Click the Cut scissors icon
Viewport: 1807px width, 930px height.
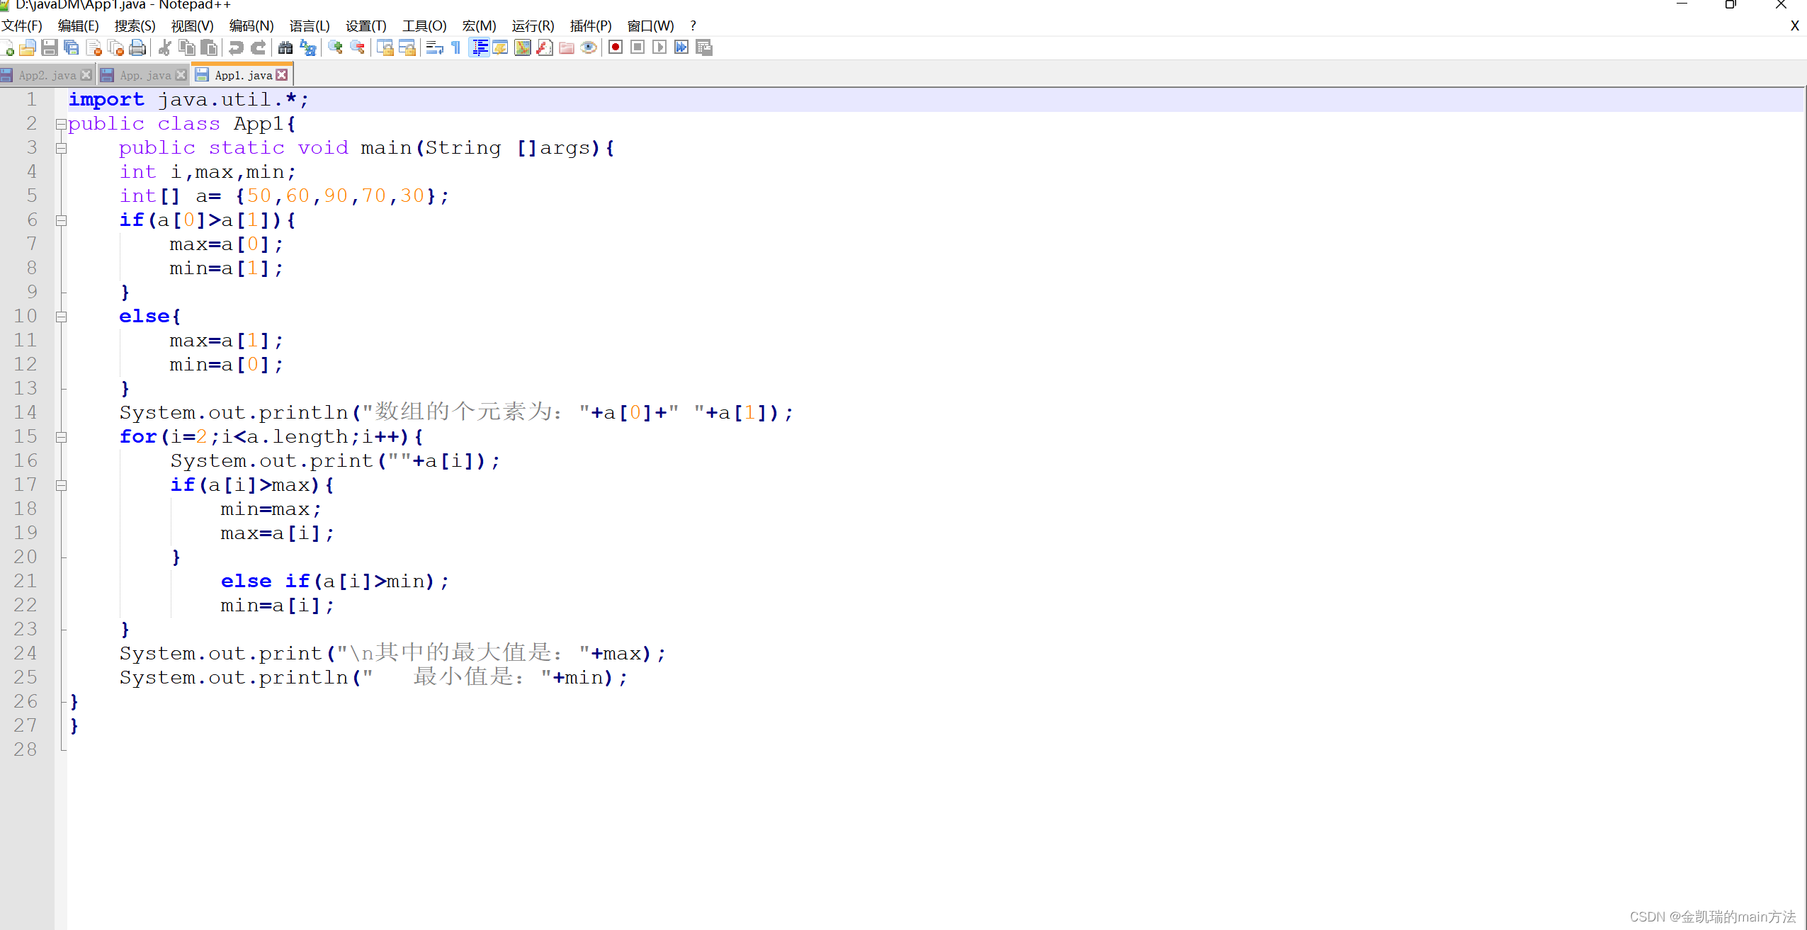pyautogui.click(x=164, y=47)
